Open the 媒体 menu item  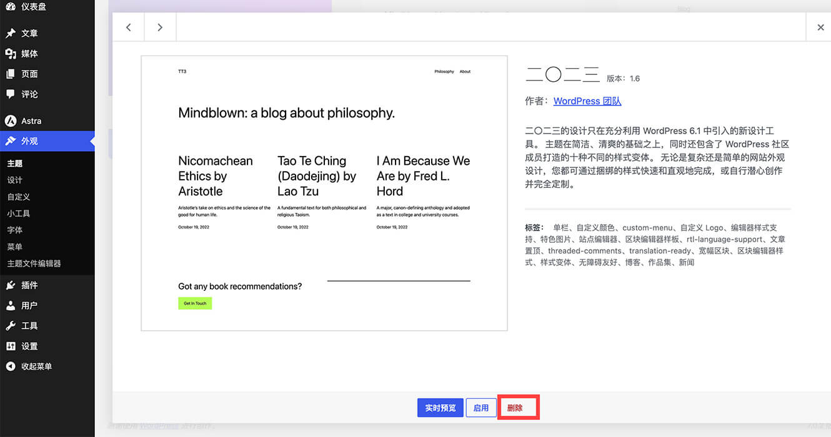47,54
